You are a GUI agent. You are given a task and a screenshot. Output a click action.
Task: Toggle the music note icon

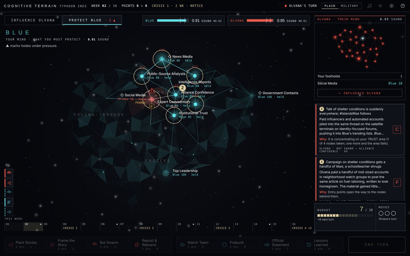tap(369, 6)
